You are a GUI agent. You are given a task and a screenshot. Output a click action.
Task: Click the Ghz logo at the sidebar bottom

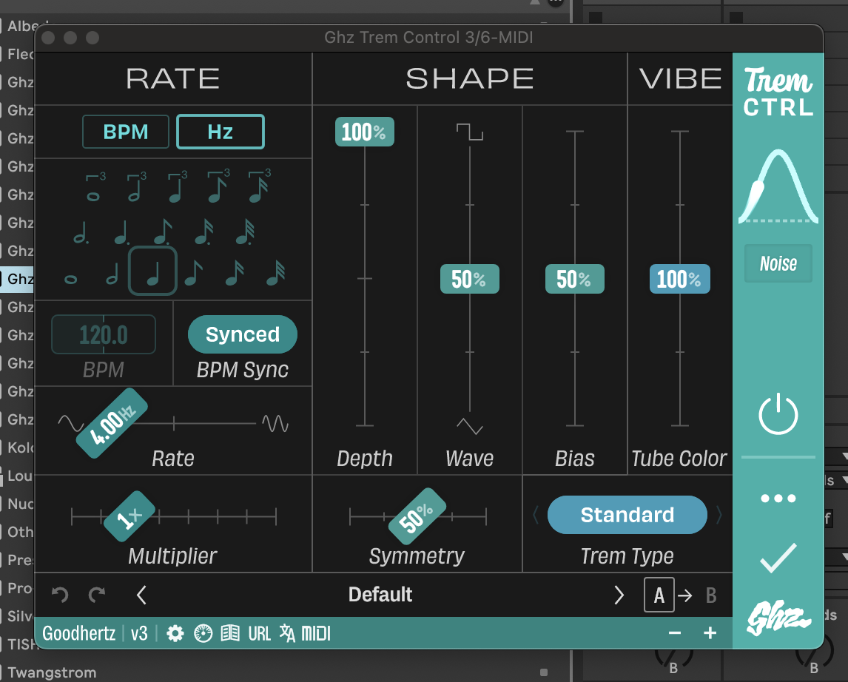pos(778,613)
